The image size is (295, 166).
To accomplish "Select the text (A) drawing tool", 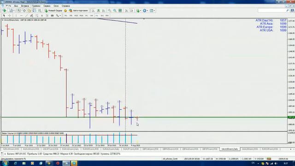I will pos(42,16).
